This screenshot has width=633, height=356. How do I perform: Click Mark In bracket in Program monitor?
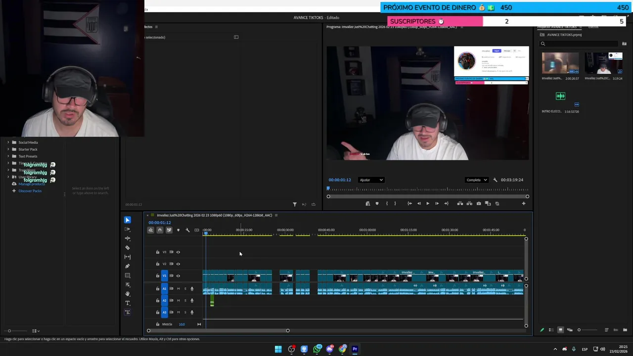(387, 204)
